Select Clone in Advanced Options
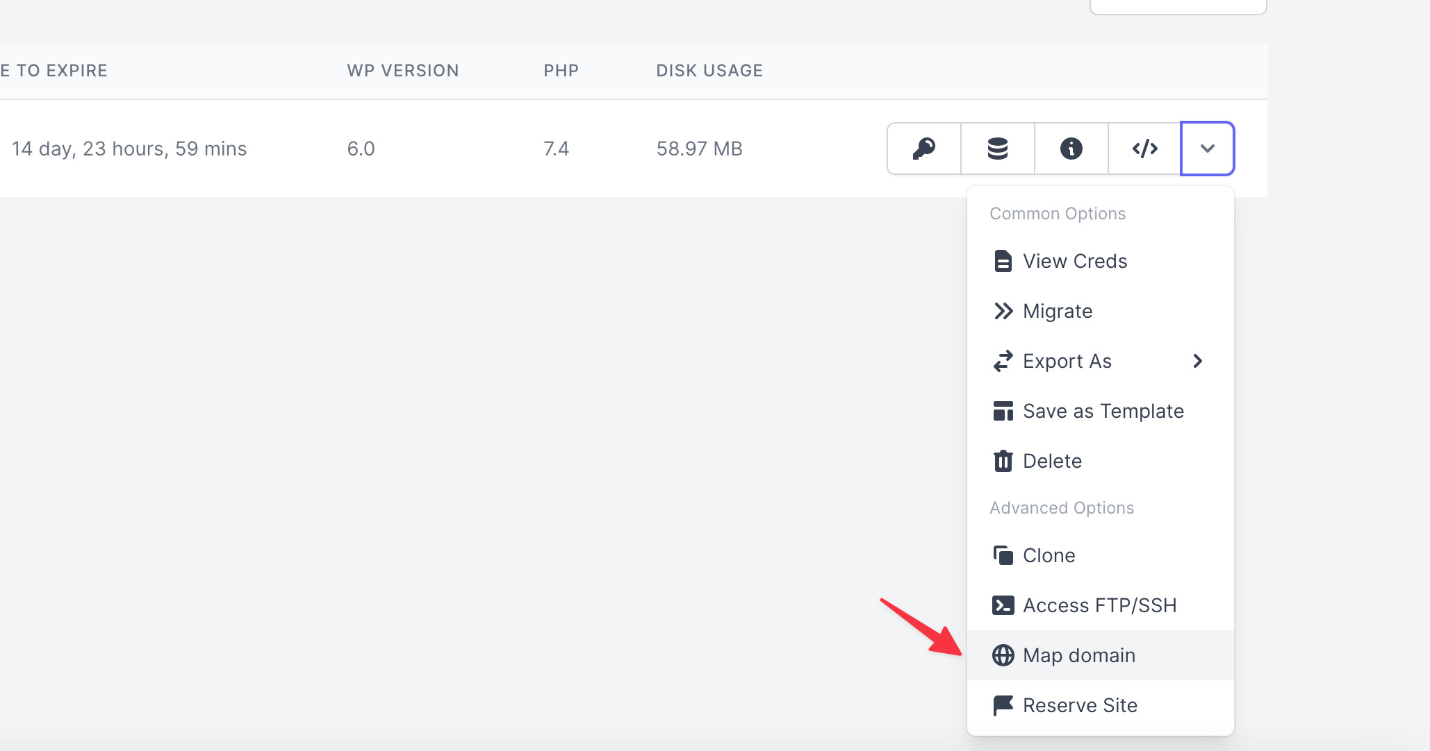This screenshot has height=751, width=1430. [x=1101, y=555]
